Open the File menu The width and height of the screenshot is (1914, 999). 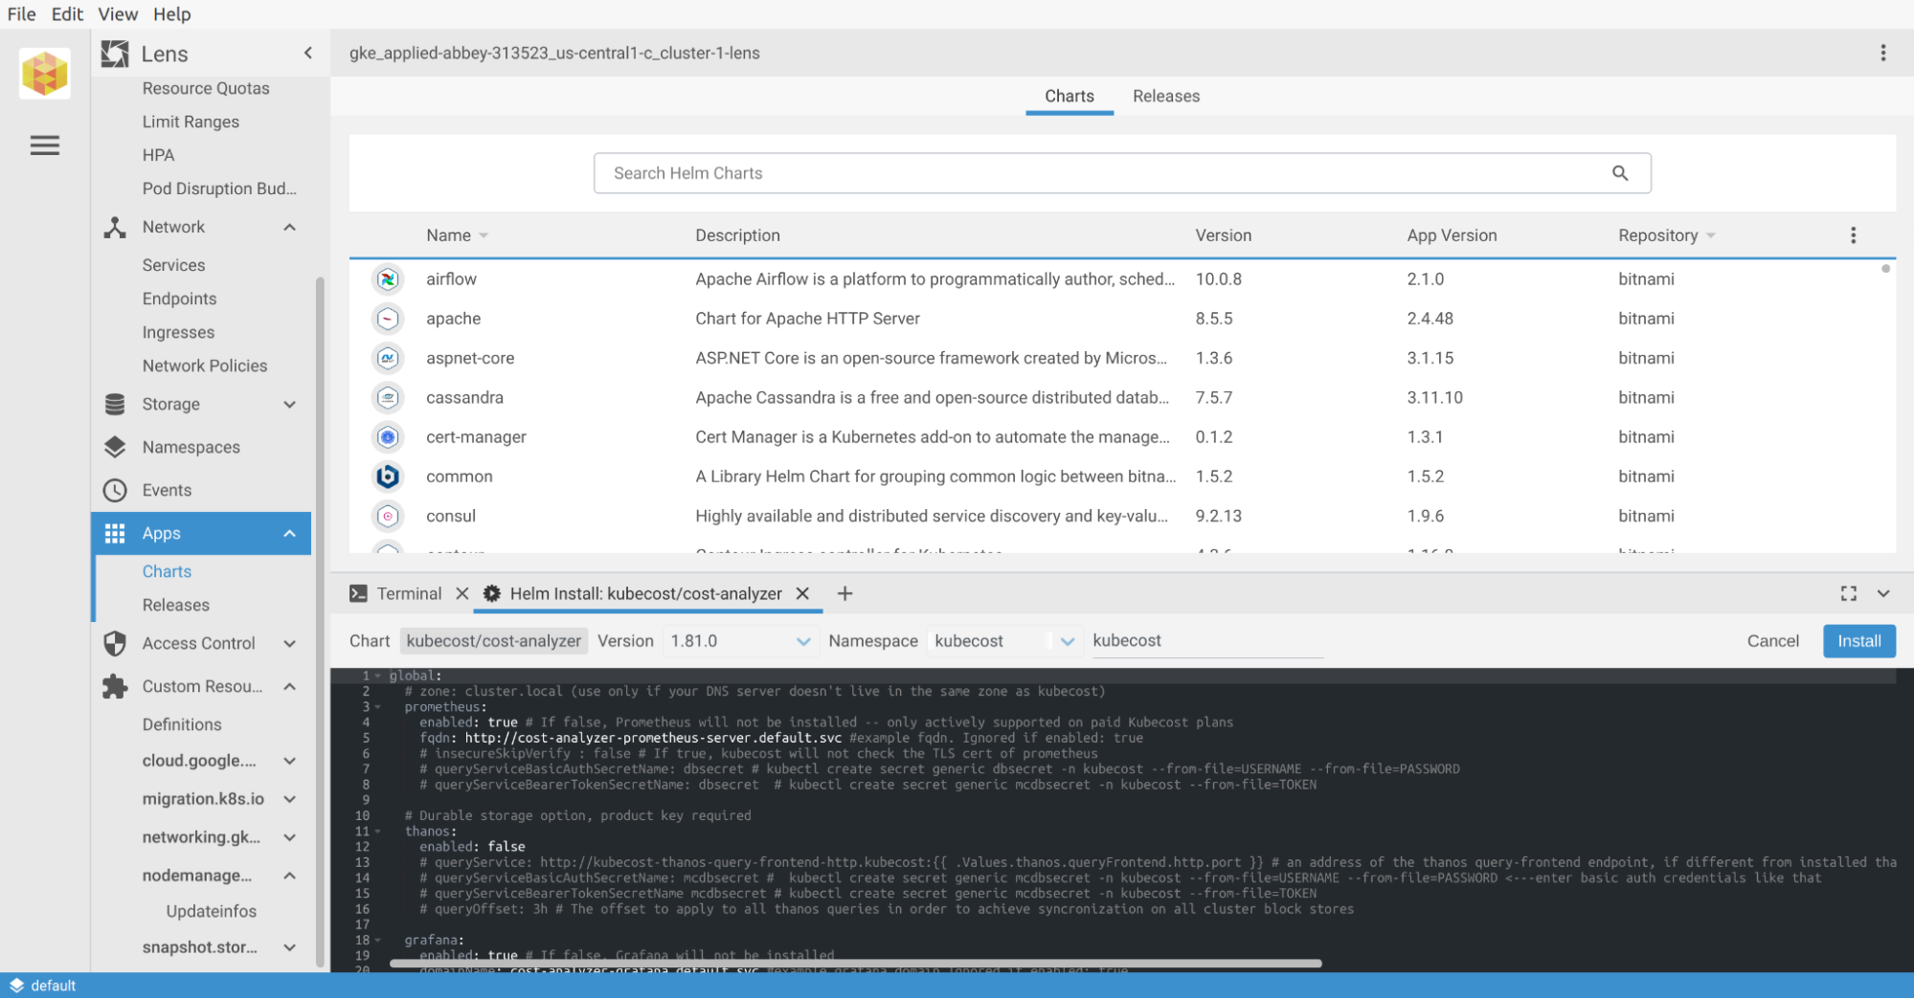click(21, 13)
